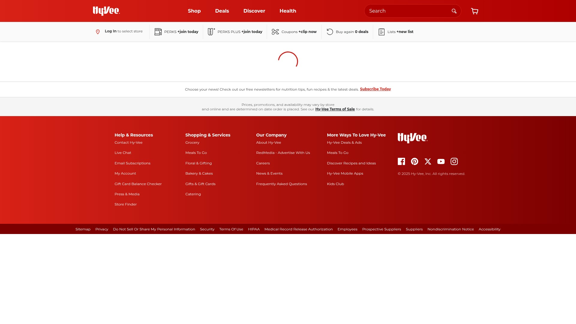
Task: Open Hy-Vee Instagram icon
Action: tap(454, 161)
